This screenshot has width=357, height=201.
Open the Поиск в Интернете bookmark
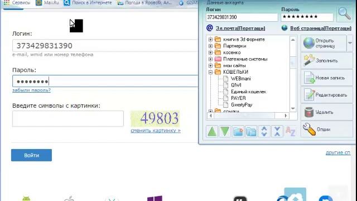point(88,3)
